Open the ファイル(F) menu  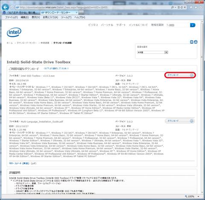coord(11,17)
